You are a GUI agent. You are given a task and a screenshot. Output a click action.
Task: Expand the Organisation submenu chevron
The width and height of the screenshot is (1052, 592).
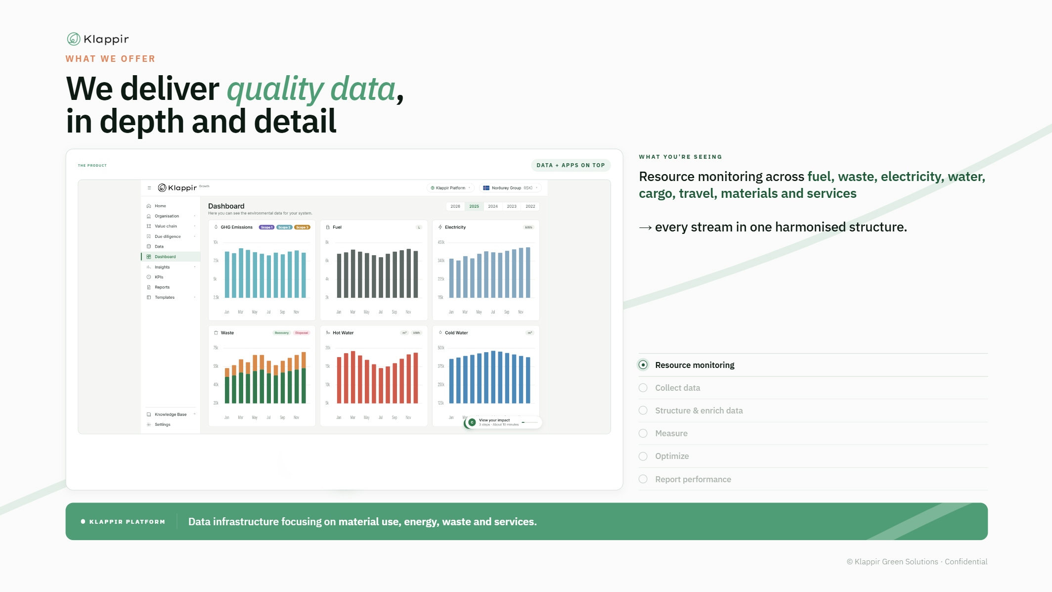pyautogui.click(x=195, y=216)
